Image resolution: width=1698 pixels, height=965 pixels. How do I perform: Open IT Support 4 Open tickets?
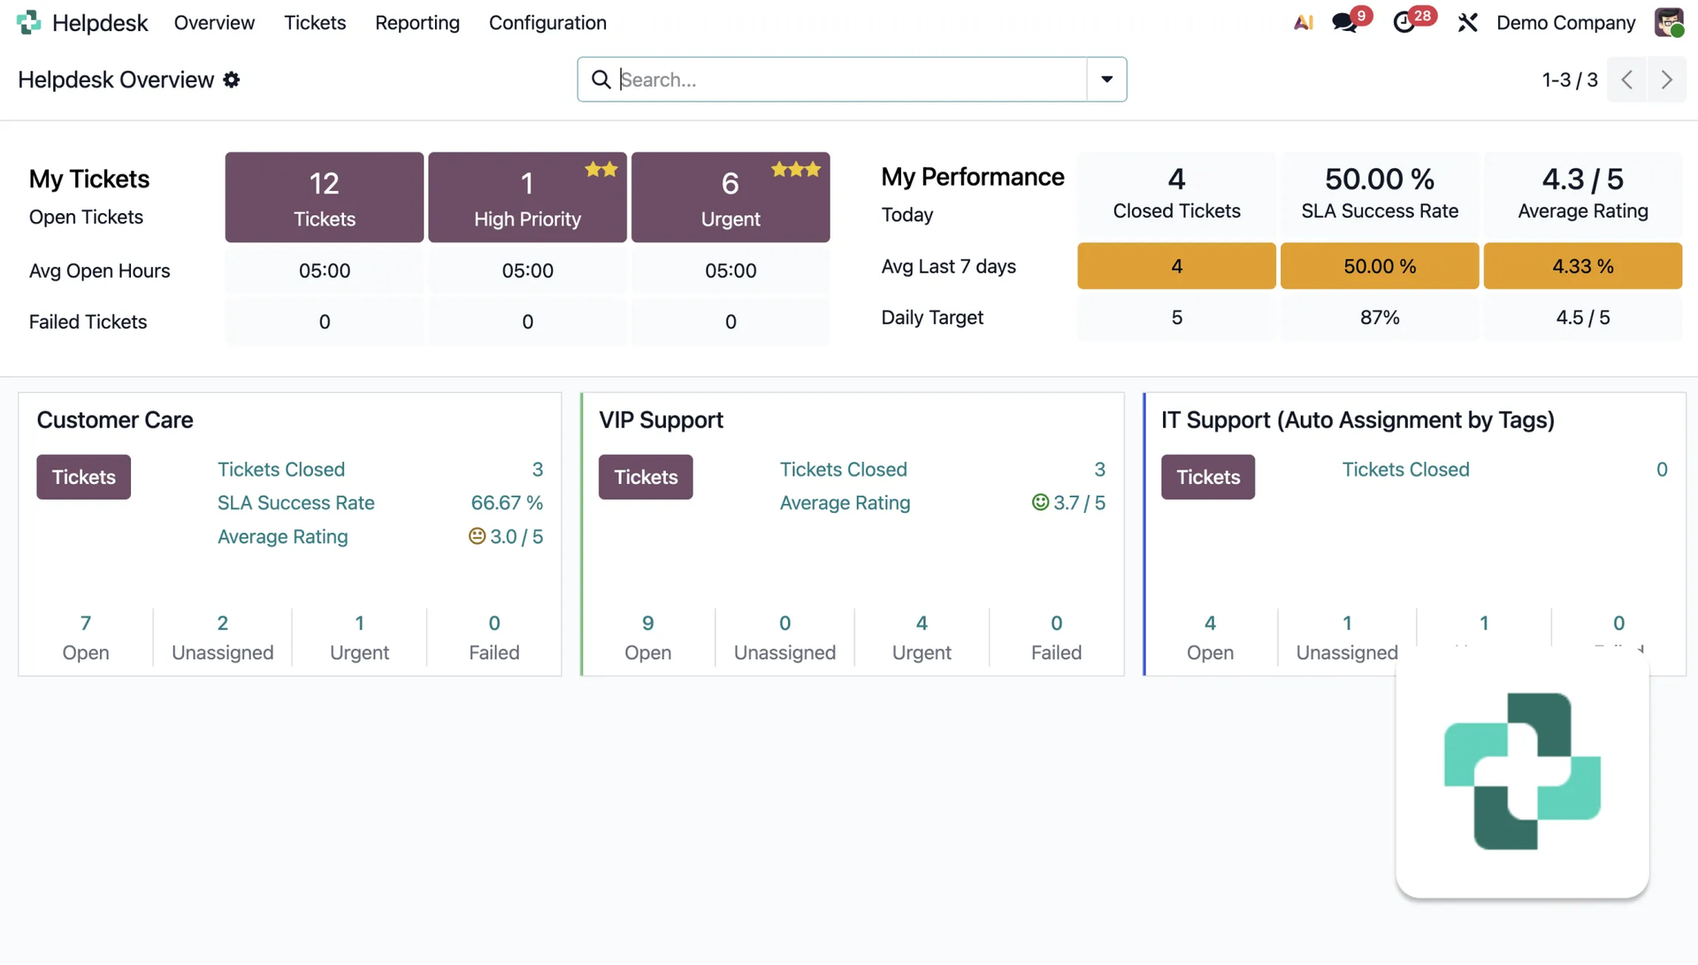pos(1210,638)
